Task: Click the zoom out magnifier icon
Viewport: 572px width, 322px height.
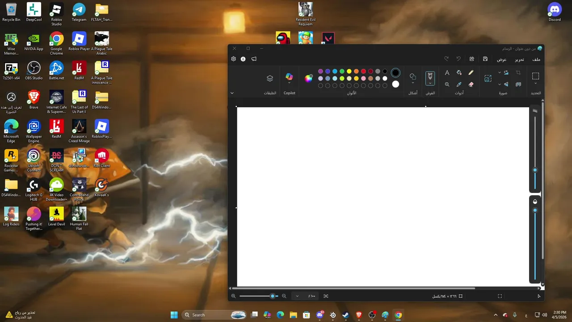Action: 284,296
